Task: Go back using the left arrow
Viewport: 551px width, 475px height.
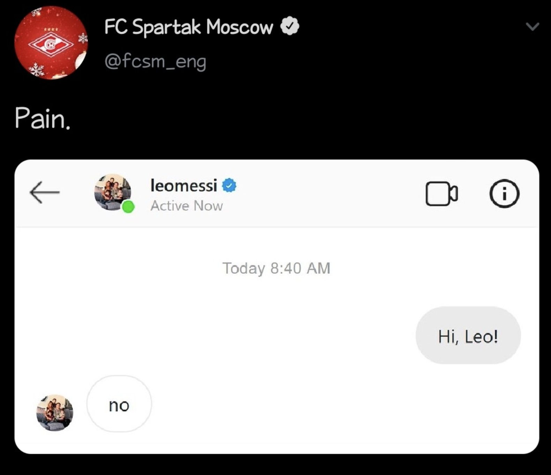Action: pos(45,192)
